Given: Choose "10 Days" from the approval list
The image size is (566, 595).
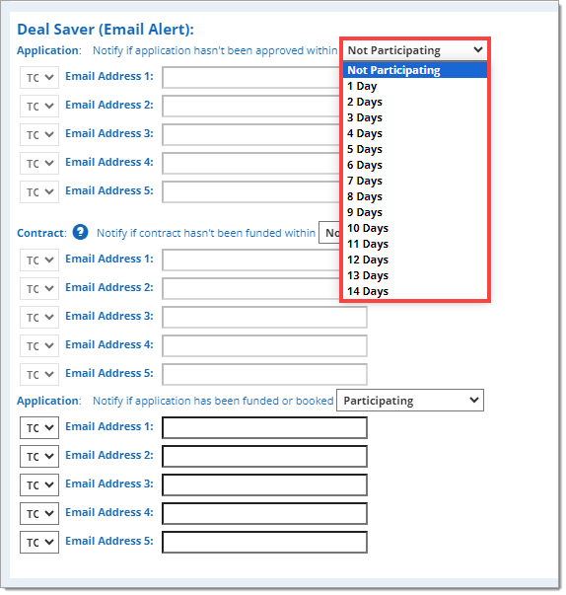Looking at the screenshot, I should point(415,228).
